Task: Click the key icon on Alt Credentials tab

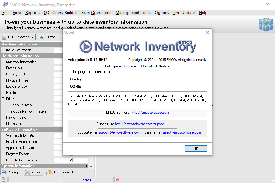Action: tap(50, 172)
